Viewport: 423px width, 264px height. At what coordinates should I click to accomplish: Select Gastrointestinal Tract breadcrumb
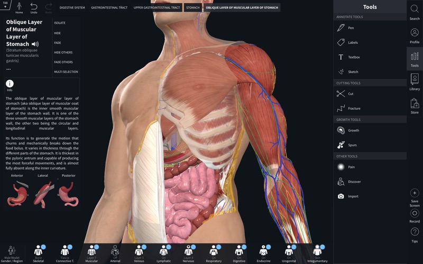[109, 7]
